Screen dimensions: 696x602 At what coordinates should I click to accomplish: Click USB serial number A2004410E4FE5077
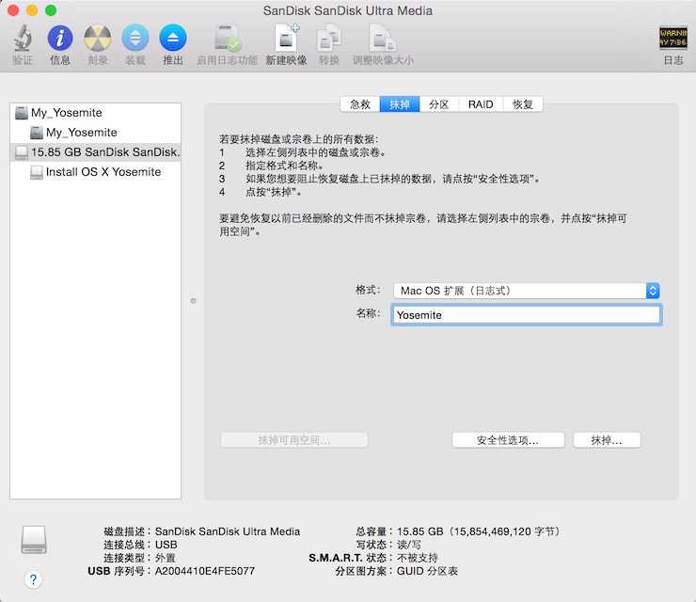pos(205,571)
